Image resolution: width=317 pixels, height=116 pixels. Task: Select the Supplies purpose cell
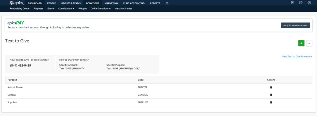[x=12, y=102]
